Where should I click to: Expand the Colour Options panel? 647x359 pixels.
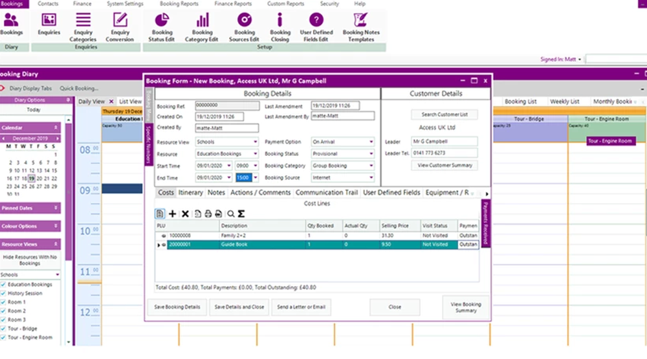pyautogui.click(x=56, y=226)
